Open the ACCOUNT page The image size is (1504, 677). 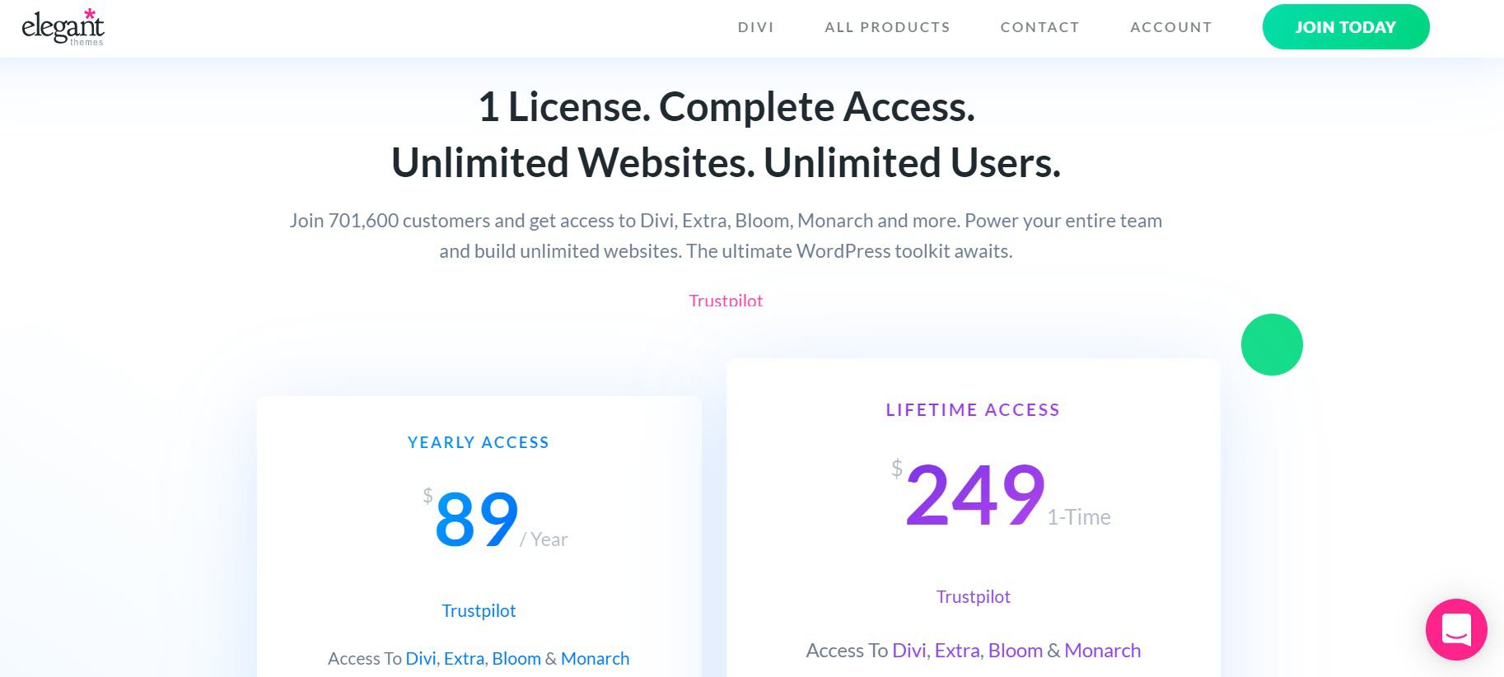[1170, 26]
